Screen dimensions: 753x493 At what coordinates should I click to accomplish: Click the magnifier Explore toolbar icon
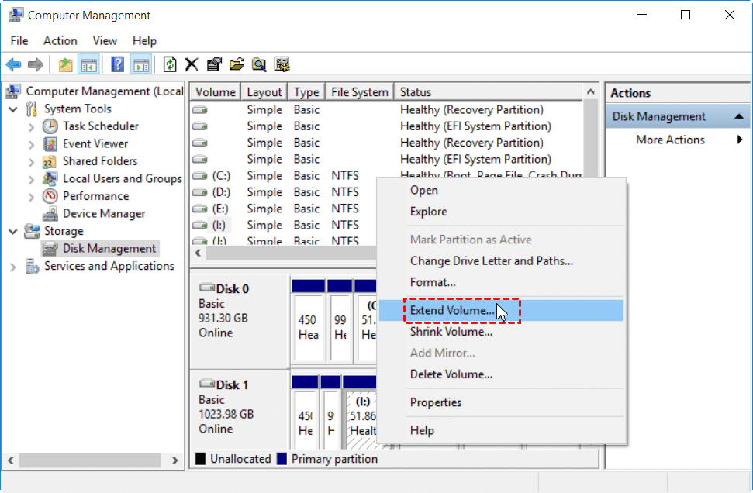[x=259, y=64]
